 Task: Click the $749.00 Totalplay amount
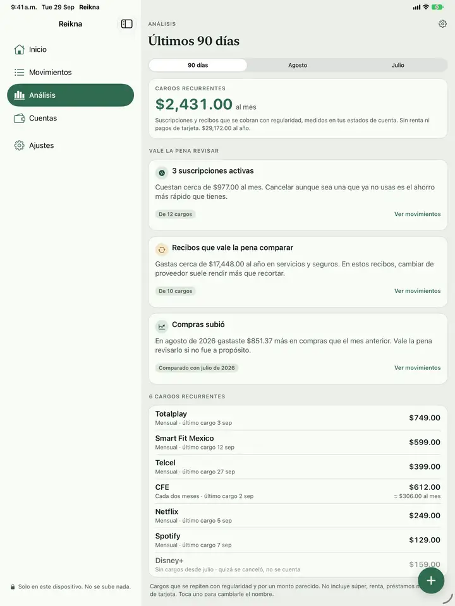click(x=425, y=418)
